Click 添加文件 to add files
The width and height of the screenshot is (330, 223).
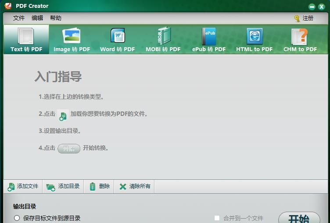click(23, 186)
